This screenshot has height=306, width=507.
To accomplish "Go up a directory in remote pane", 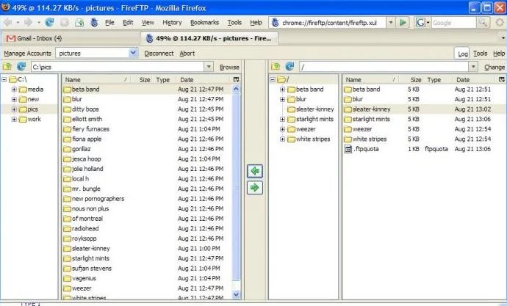I will (x=276, y=67).
